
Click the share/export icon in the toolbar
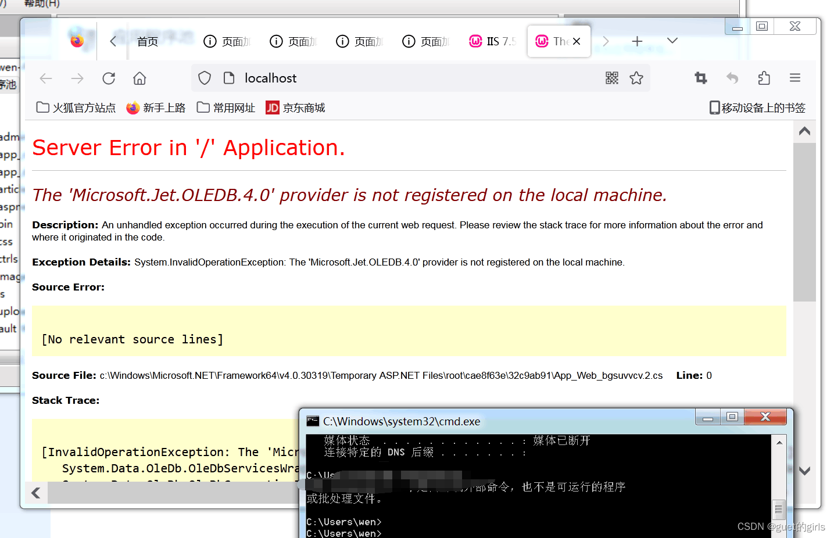(763, 78)
